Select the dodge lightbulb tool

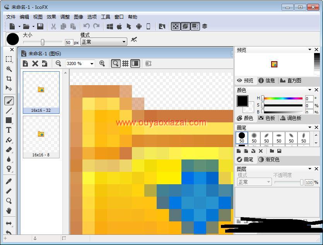[9, 169]
